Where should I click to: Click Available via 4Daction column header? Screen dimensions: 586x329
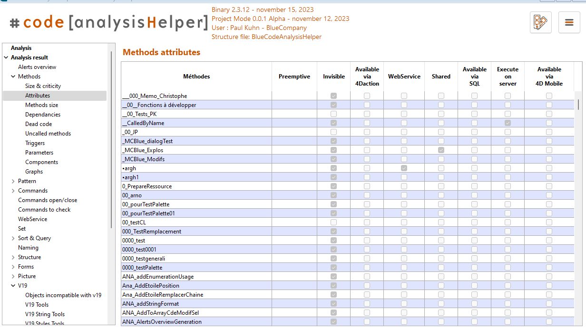click(x=367, y=77)
